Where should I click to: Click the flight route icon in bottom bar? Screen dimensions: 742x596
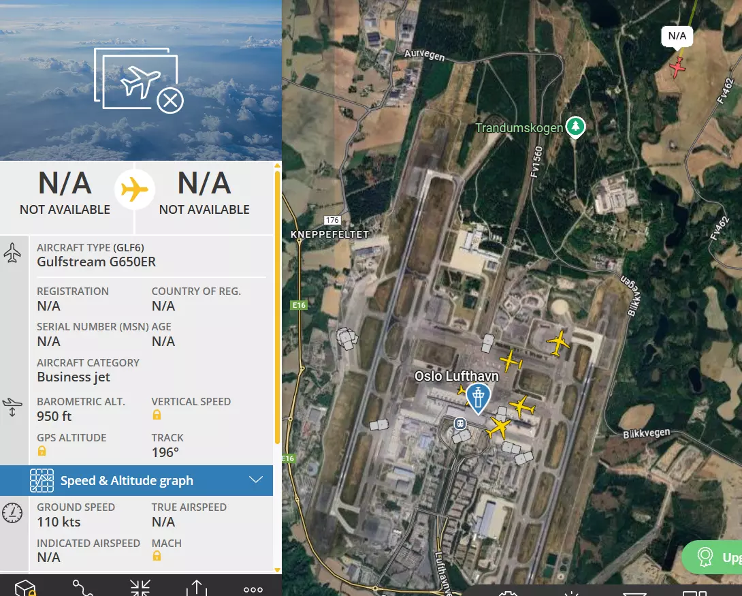click(x=83, y=589)
